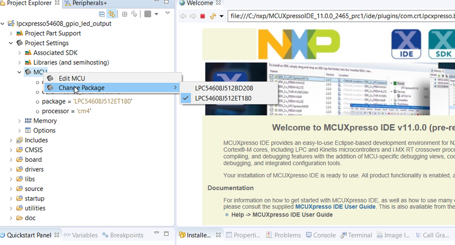Expand Libraries (and semihosting) node
Viewport: 455px width, 245px height.
coord(20,62)
